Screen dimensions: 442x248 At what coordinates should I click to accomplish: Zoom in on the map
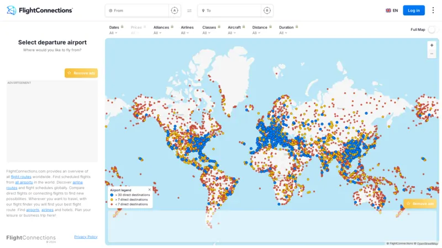point(432,45)
